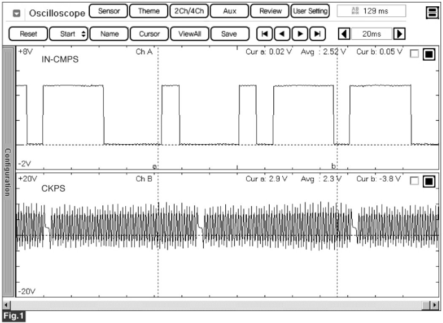Toggle the filled square on Ch A
The height and width of the screenshot is (323, 443).
pos(429,54)
